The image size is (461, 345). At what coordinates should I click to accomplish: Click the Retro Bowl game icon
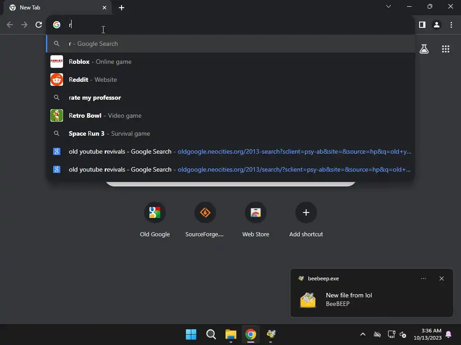pos(57,115)
